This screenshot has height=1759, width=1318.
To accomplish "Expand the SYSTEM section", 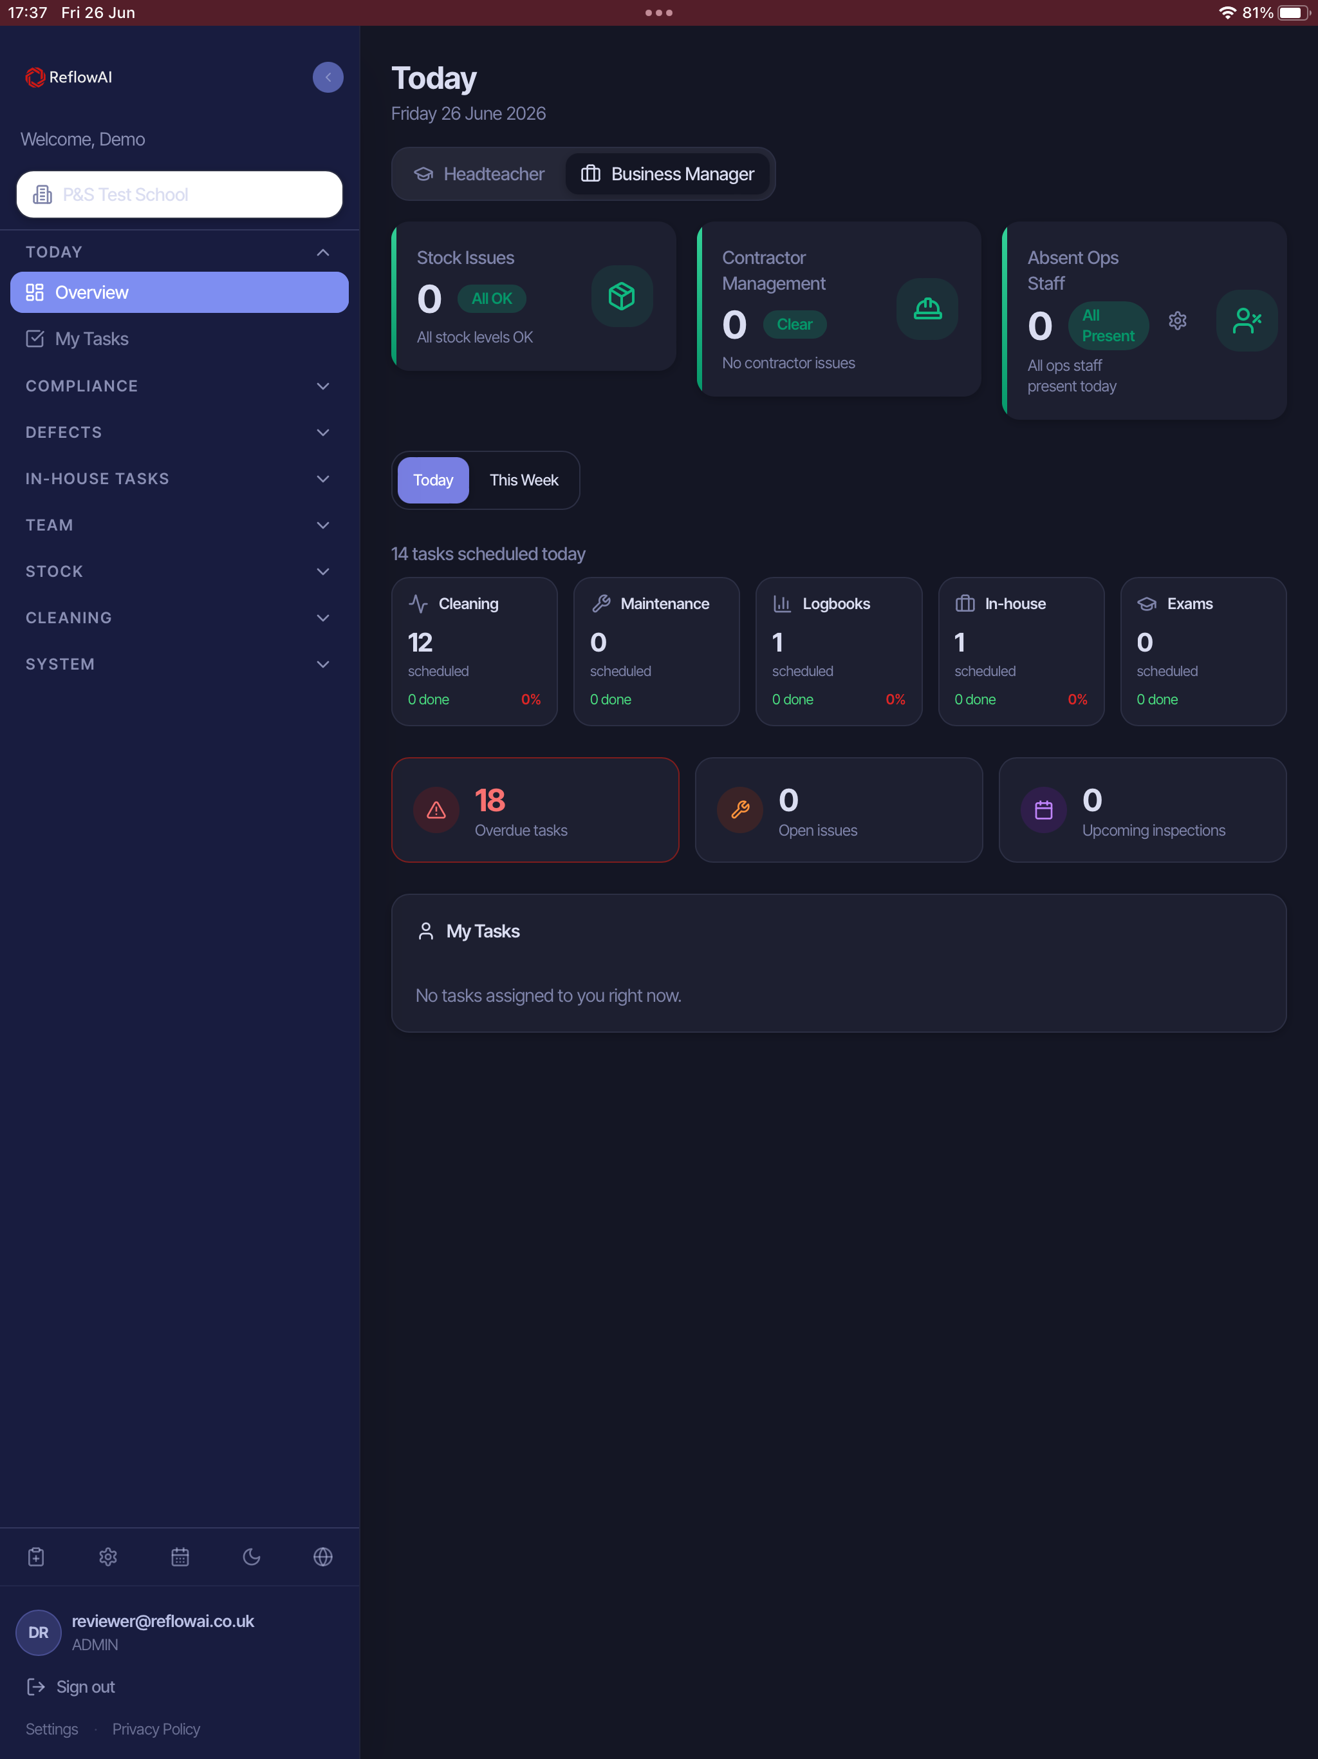I will (180, 664).
